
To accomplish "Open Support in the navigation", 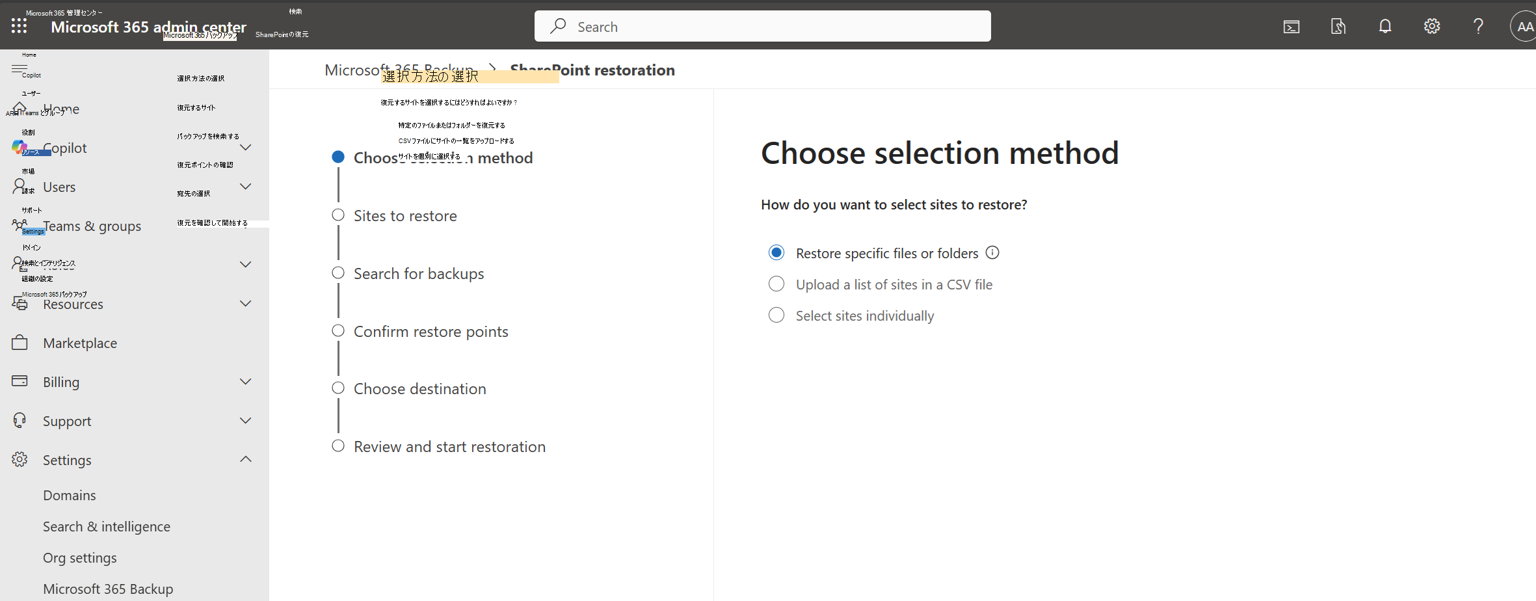I will [67, 421].
